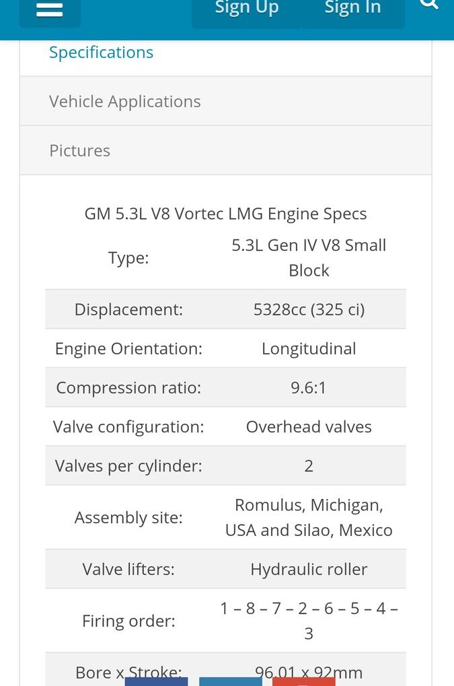The width and height of the screenshot is (454, 686).
Task: Select the Sign In button
Action: pyautogui.click(x=352, y=9)
